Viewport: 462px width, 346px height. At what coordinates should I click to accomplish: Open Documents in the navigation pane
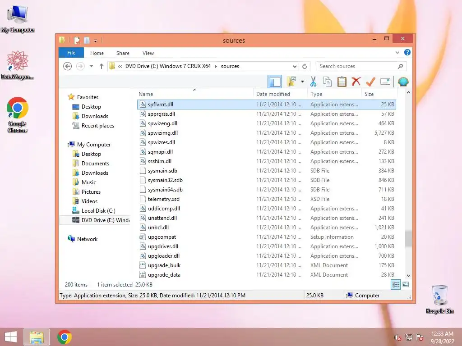point(95,163)
